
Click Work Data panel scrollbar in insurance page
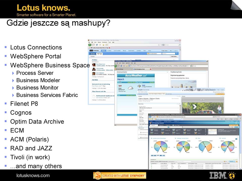[180, 109]
